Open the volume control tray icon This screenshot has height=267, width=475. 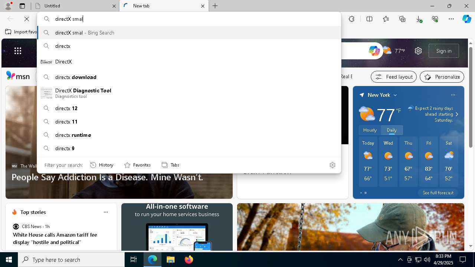click(427, 260)
